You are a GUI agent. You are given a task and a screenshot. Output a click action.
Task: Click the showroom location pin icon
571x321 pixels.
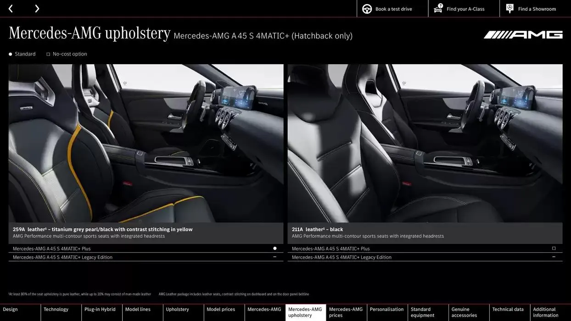[509, 9]
